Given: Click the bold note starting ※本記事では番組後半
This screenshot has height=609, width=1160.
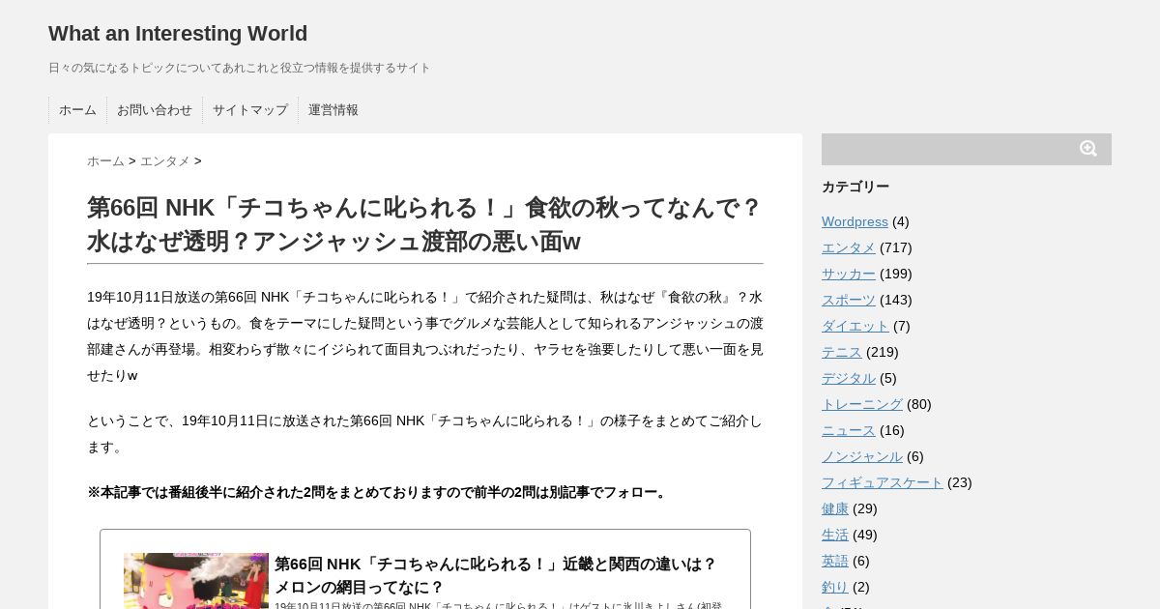Looking at the screenshot, I should (379, 492).
